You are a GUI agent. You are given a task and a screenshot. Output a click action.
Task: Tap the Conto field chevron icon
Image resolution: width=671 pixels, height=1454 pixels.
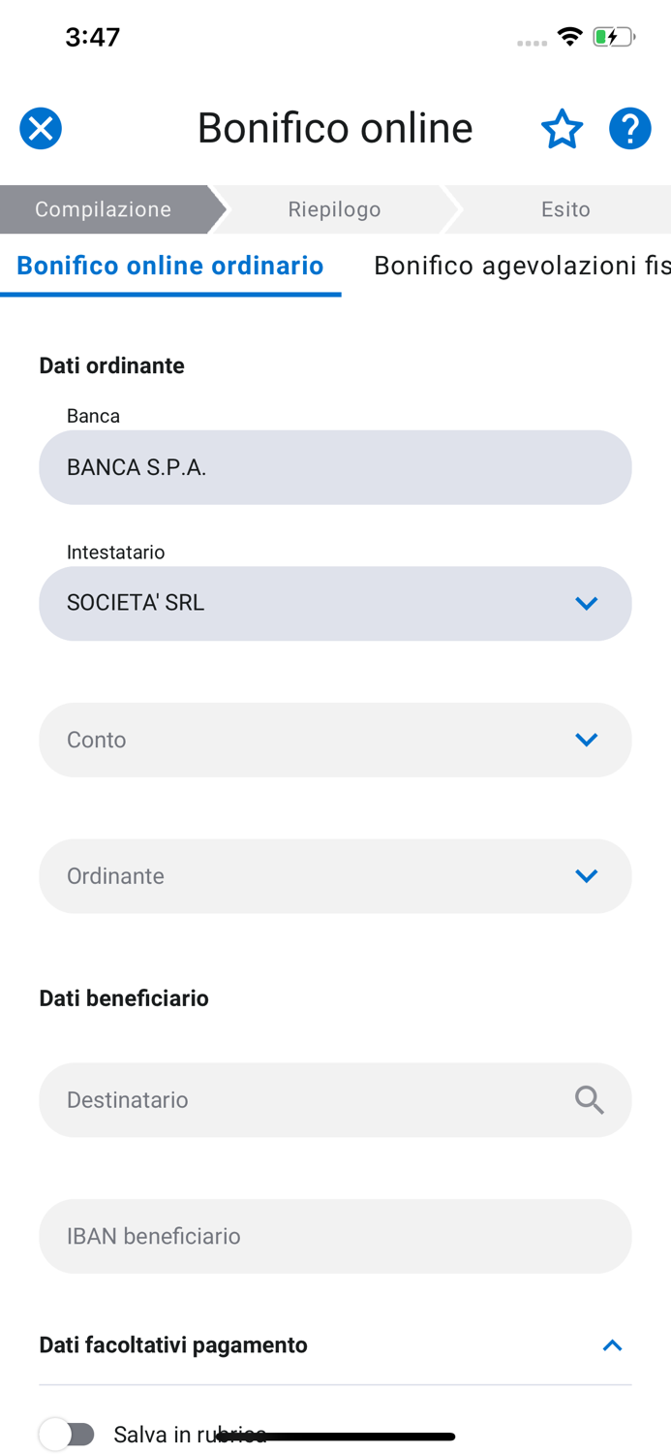587,739
